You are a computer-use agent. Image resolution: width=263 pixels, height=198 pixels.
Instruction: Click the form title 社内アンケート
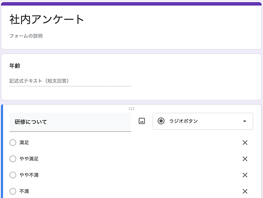coord(47,19)
